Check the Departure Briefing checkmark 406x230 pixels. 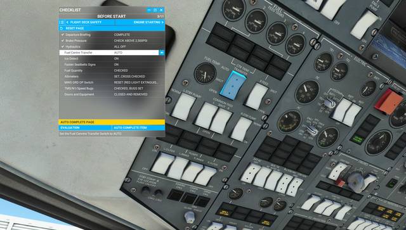point(63,34)
